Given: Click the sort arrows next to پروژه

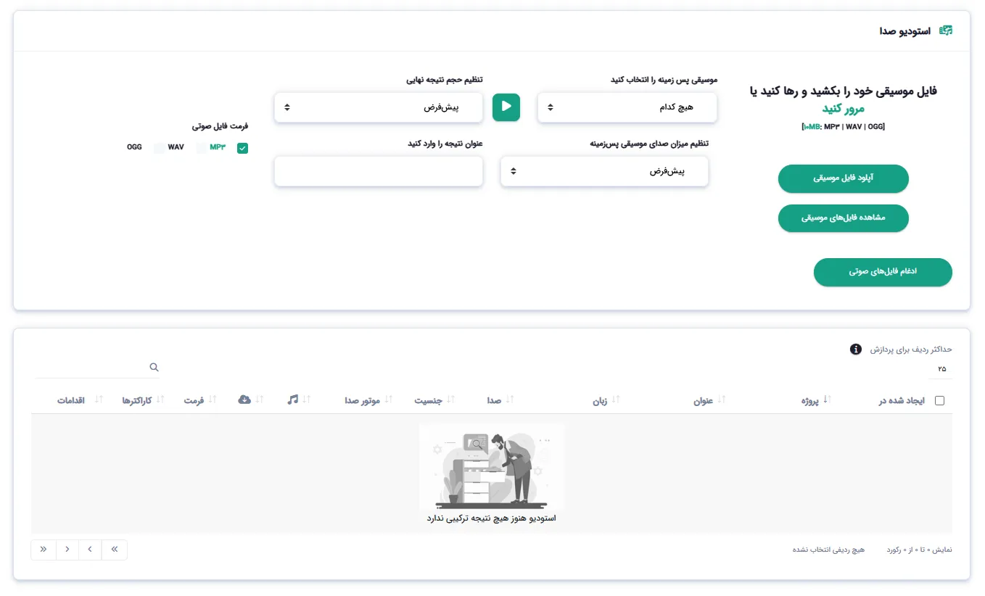Looking at the screenshot, I should 826,400.
